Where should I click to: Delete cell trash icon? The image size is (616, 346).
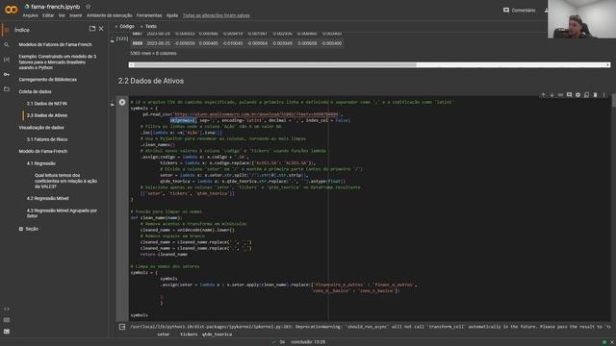pos(595,95)
